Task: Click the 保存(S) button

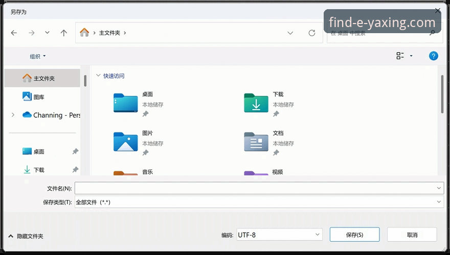Action: coord(355,235)
